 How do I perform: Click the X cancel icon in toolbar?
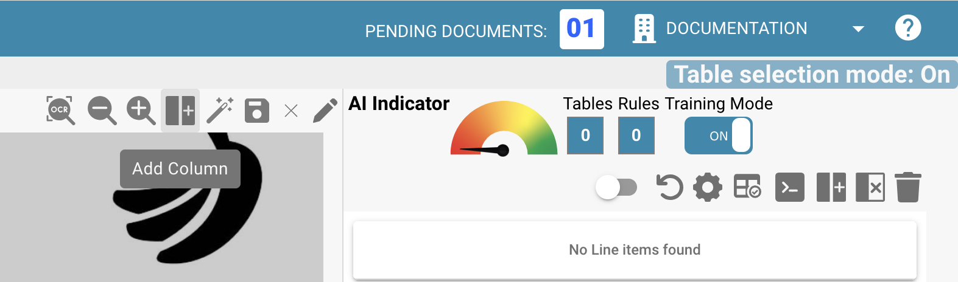pos(291,111)
